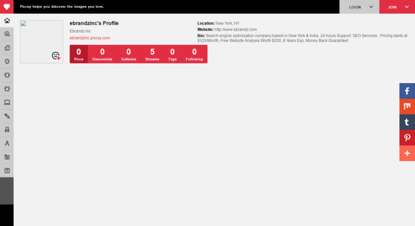Viewport: 415px width, 226px height.
Task: Share on Pinterest
Action: (407, 138)
